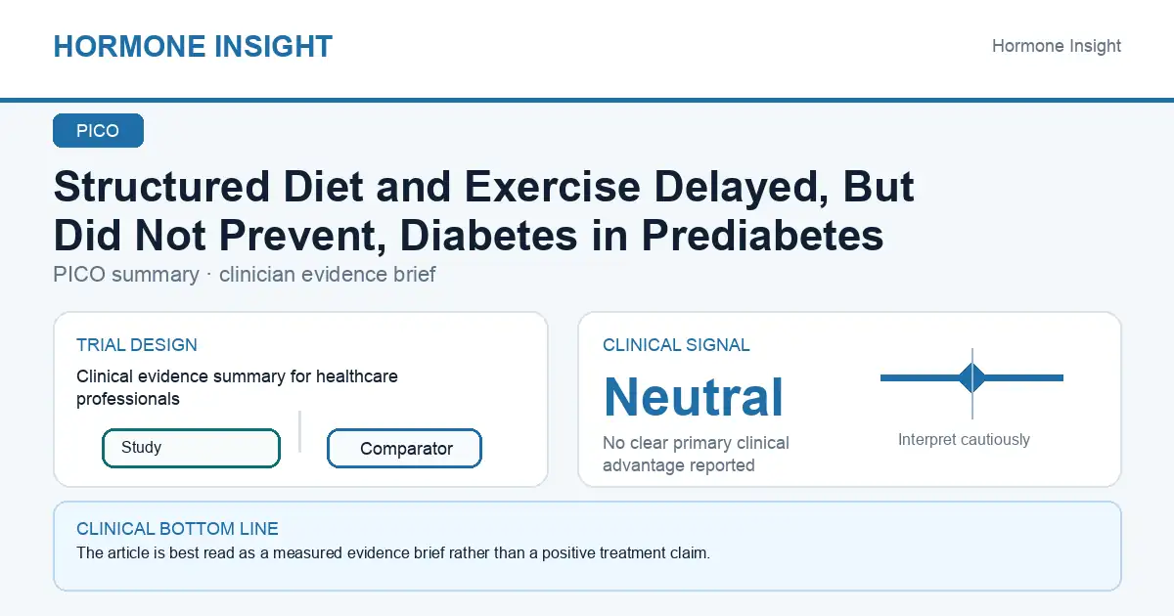This screenshot has height=616, width=1174.
Task: Click the HORMONE INSIGHT logo
Action: (193, 46)
